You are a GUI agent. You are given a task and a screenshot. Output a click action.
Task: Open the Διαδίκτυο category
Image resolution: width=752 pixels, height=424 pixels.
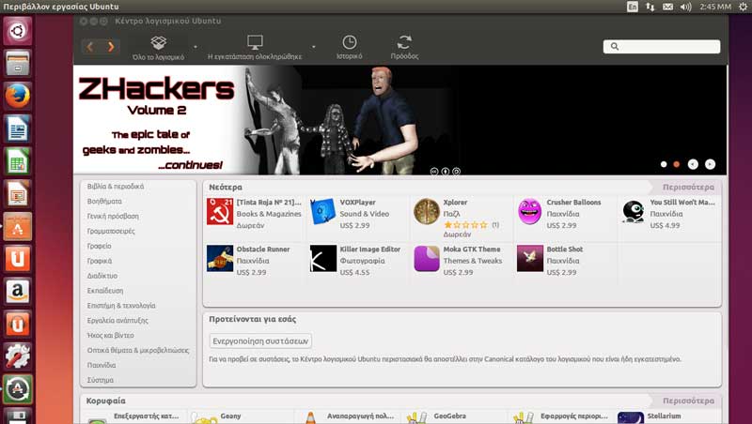(x=102, y=276)
